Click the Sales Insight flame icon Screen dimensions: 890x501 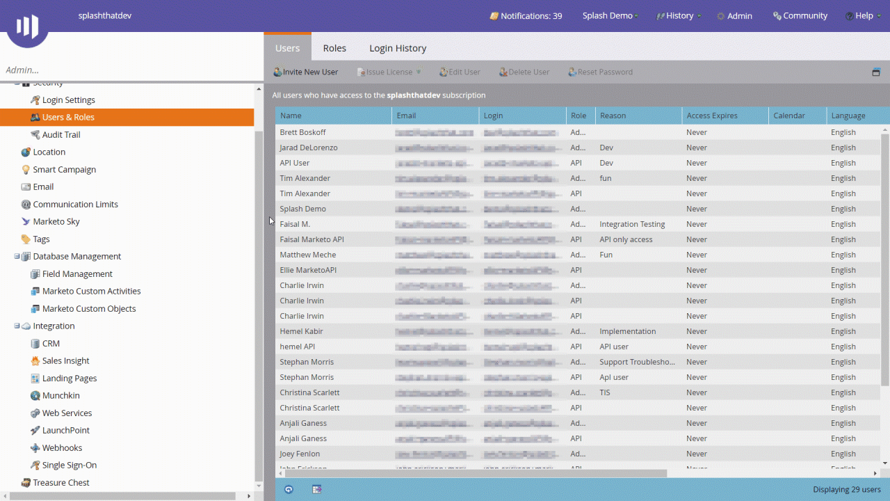(35, 361)
